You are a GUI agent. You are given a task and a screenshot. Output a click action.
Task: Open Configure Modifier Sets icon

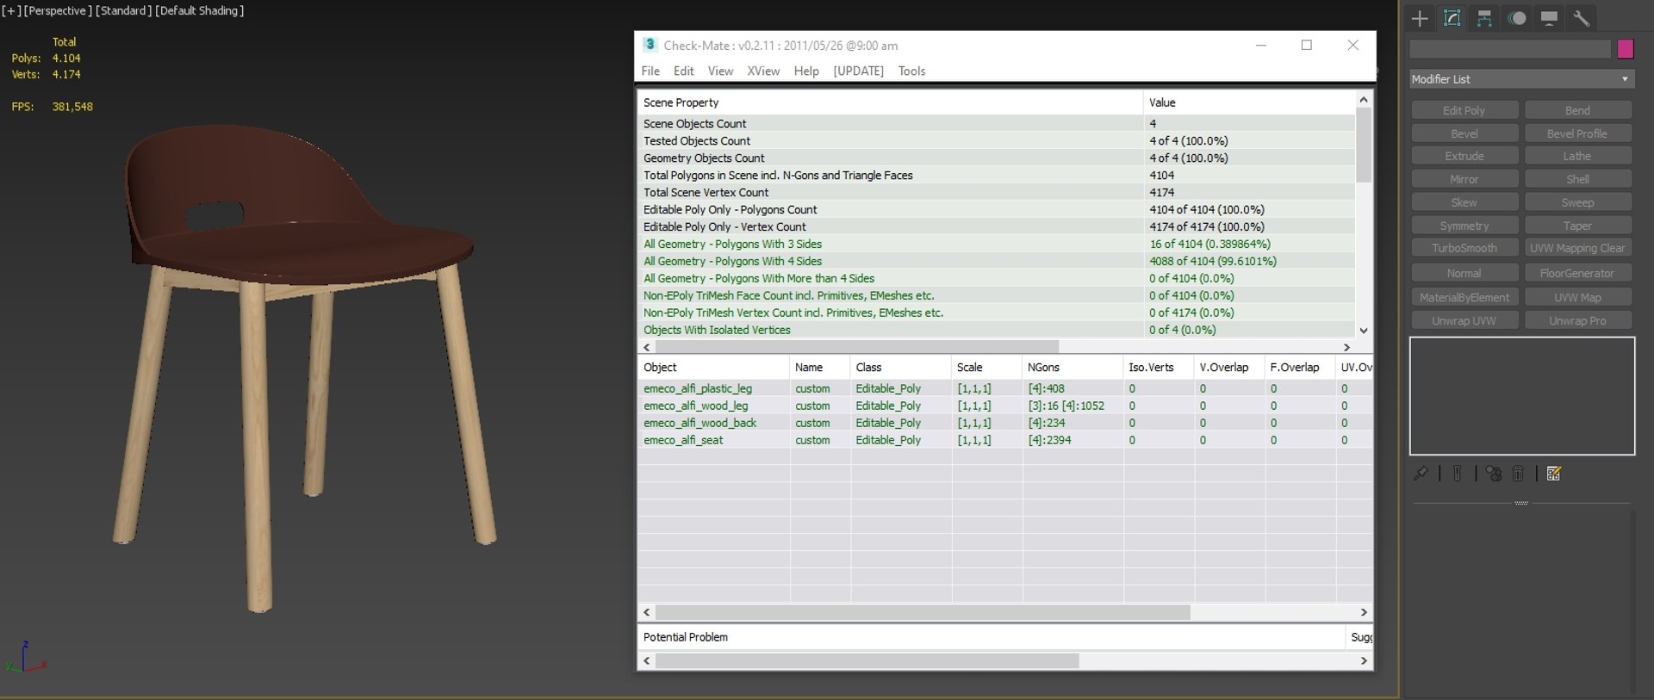(1554, 474)
